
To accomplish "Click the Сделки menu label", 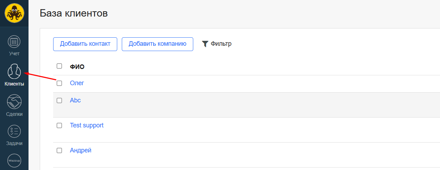I will (14, 114).
